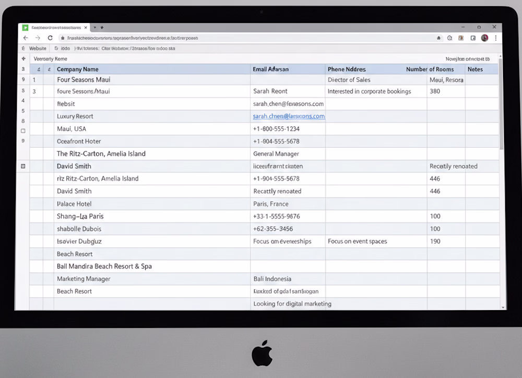Close the spreadsheet browser tab
The width and height of the screenshot is (522, 378).
(86, 28)
